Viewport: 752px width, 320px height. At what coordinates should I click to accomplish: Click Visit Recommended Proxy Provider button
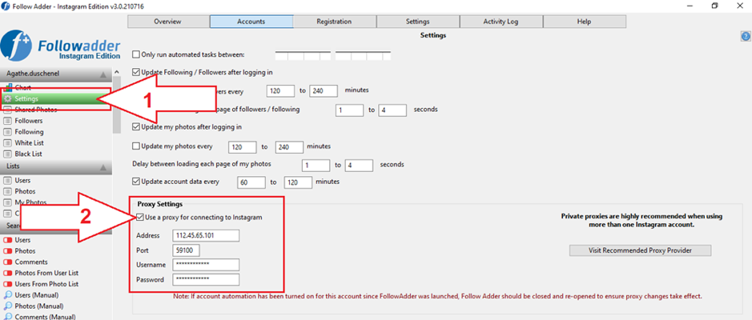point(640,250)
